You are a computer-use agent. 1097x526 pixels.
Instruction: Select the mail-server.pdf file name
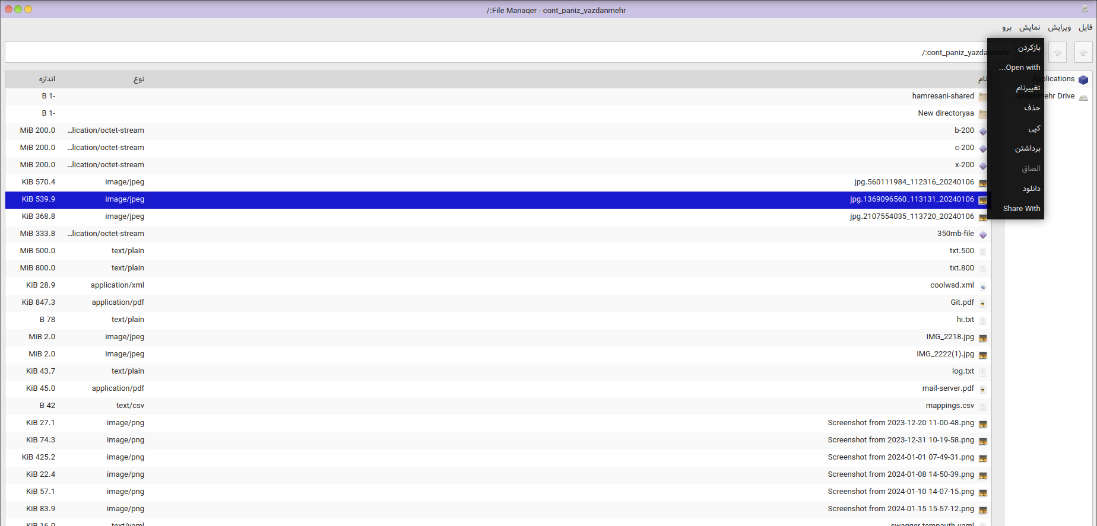coord(948,388)
